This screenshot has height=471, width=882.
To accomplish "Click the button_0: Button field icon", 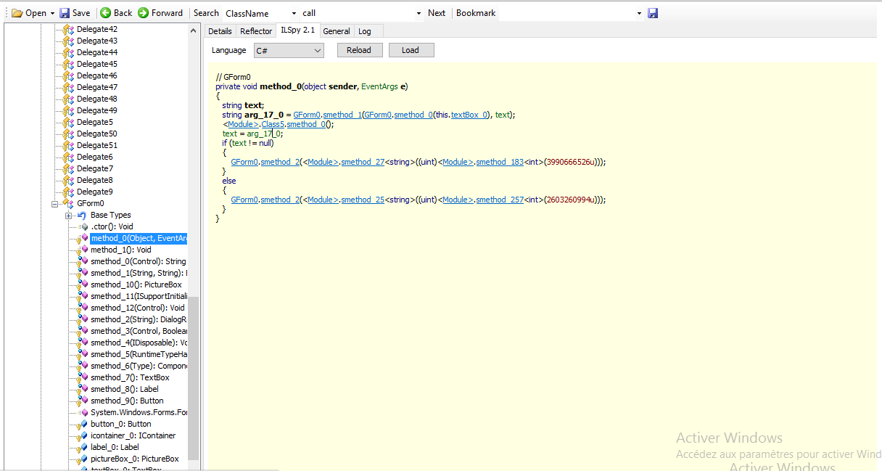I will tap(82, 424).
